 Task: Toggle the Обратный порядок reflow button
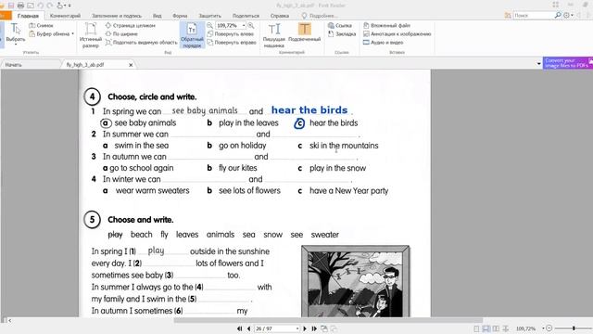click(x=192, y=35)
